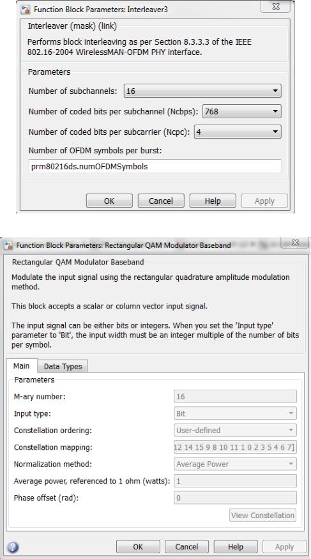Screen dimensions: 311x559
Task: Click the 'Normalization method:' label
Action: (52, 464)
